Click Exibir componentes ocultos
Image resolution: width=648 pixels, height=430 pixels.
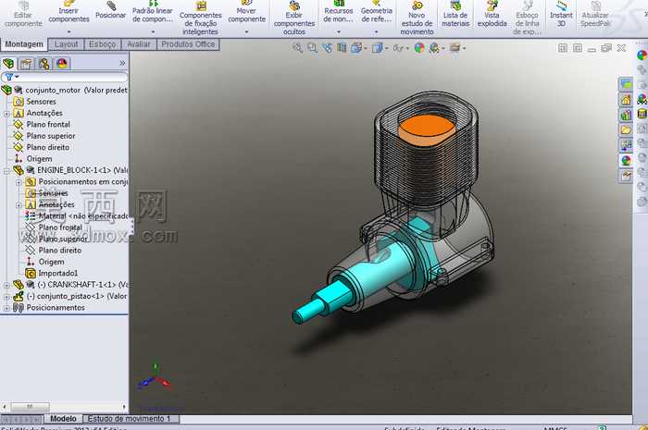[x=294, y=18]
